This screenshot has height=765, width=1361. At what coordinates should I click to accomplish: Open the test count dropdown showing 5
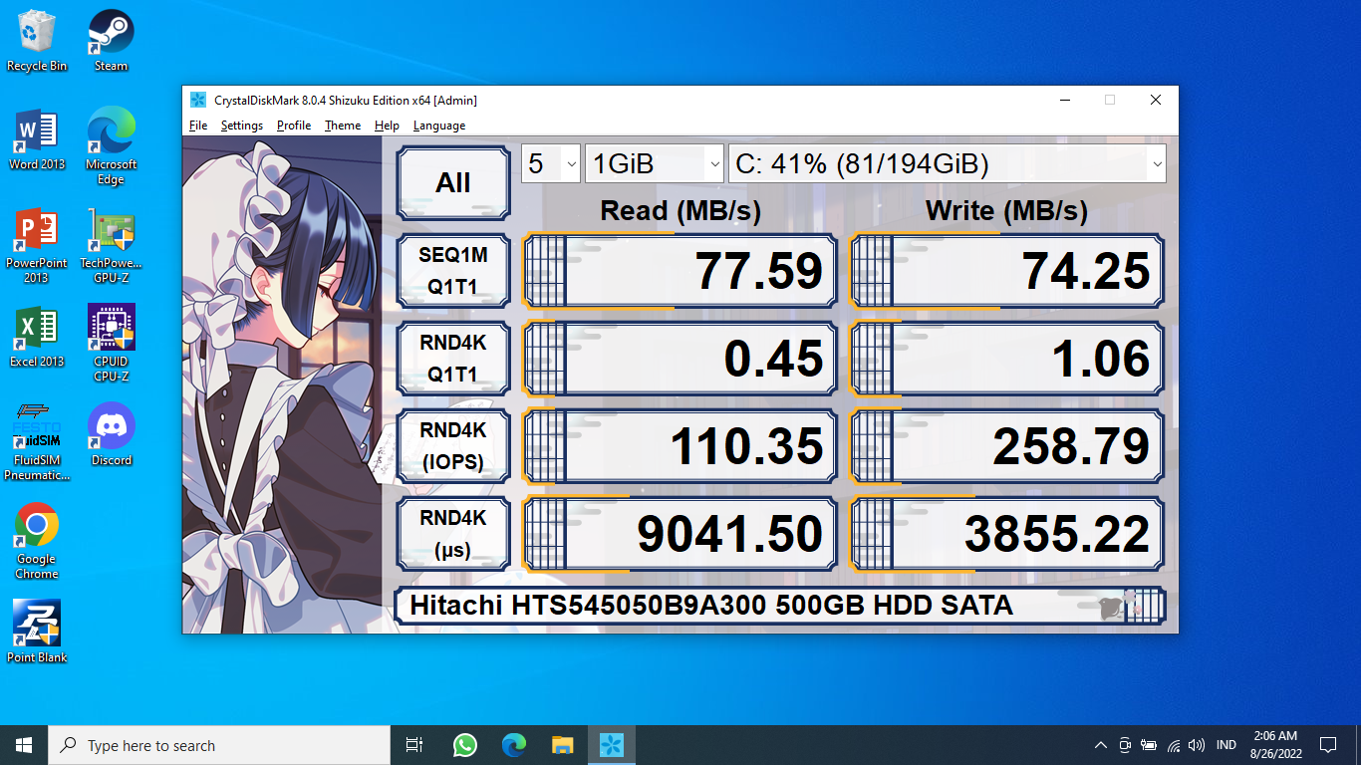551,164
